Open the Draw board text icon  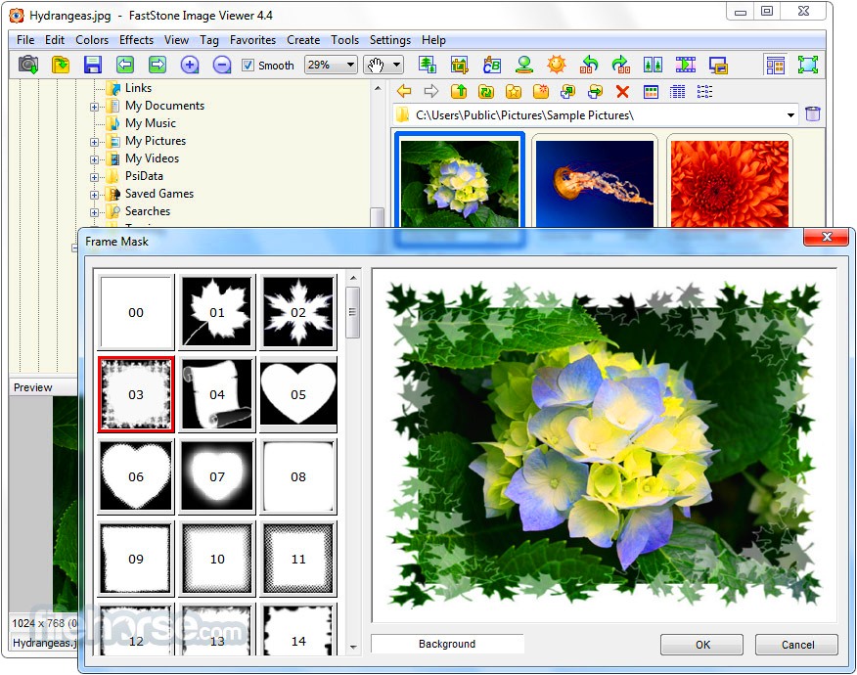pos(492,65)
